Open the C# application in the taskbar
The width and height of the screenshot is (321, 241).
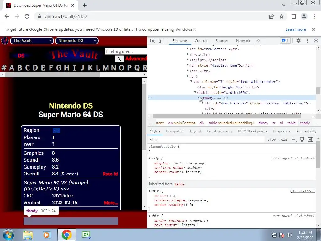[86, 235]
